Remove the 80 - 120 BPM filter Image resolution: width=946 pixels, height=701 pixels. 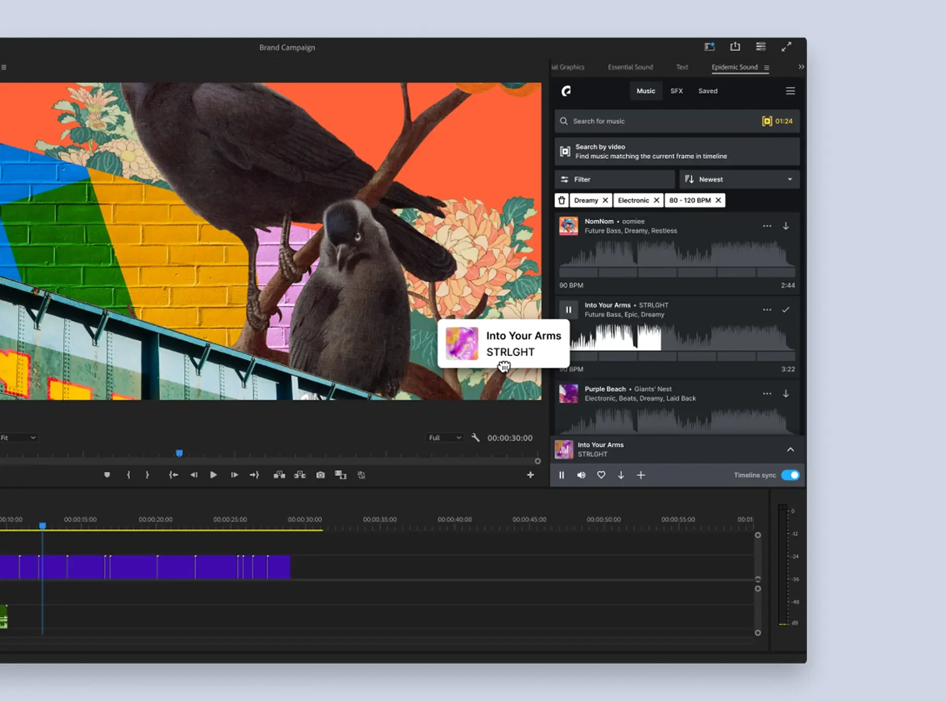click(x=718, y=200)
